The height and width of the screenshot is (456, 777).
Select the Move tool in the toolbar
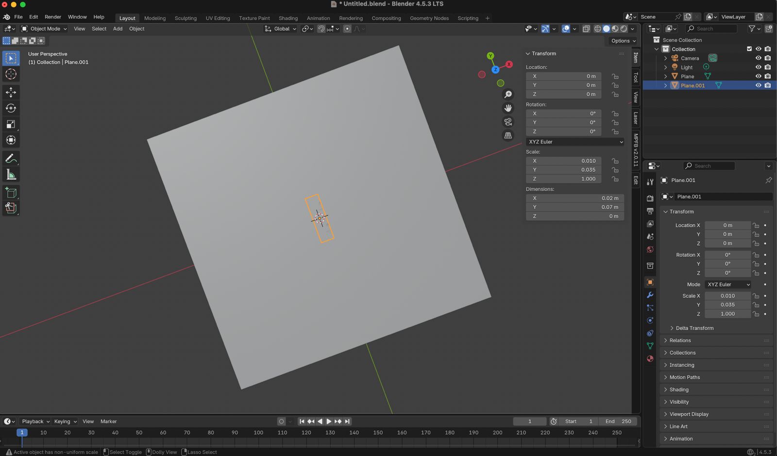click(x=11, y=92)
